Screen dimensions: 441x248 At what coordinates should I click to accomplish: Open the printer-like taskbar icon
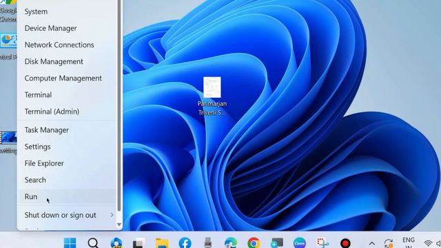pos(208,242)
